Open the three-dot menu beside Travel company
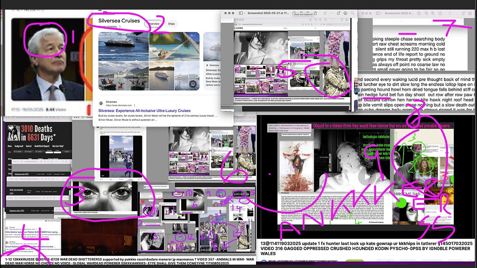477x268 pixels. [120, 27]
